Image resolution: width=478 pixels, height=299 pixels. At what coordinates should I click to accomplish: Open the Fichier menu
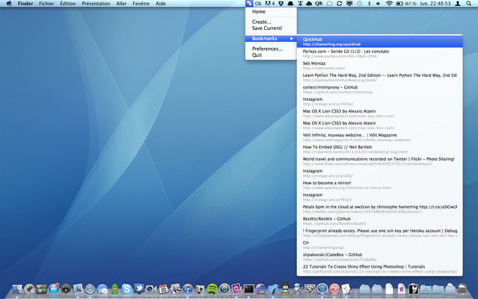coord(47,4)
